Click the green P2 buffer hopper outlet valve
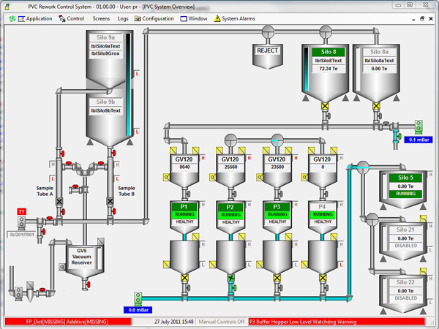Screen dimensions: 439x329 (230, 278)
